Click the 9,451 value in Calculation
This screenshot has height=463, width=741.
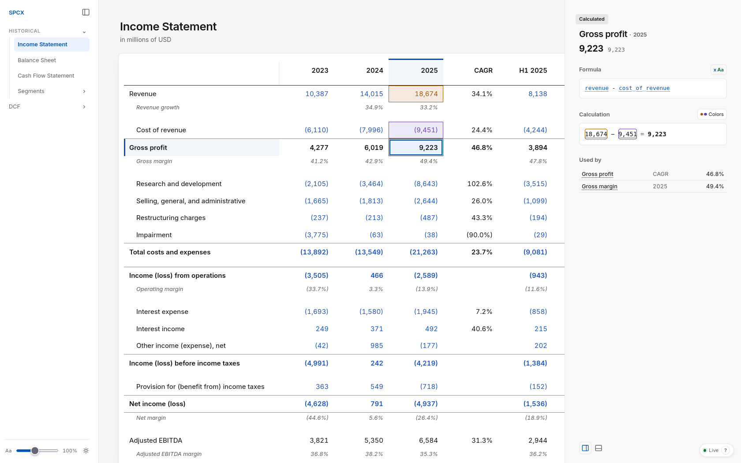click(628, 134)
